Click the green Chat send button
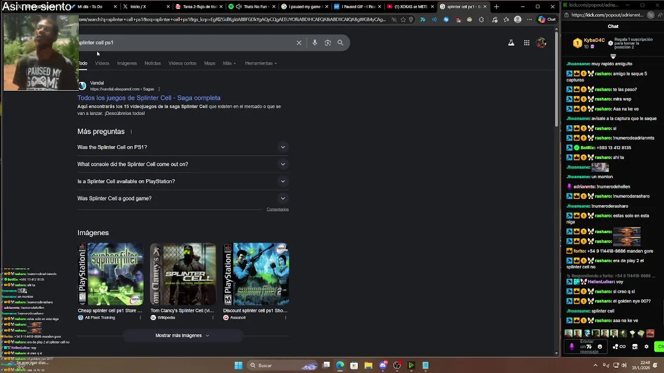Screen dimensions: 664x373 pos(660,347)
